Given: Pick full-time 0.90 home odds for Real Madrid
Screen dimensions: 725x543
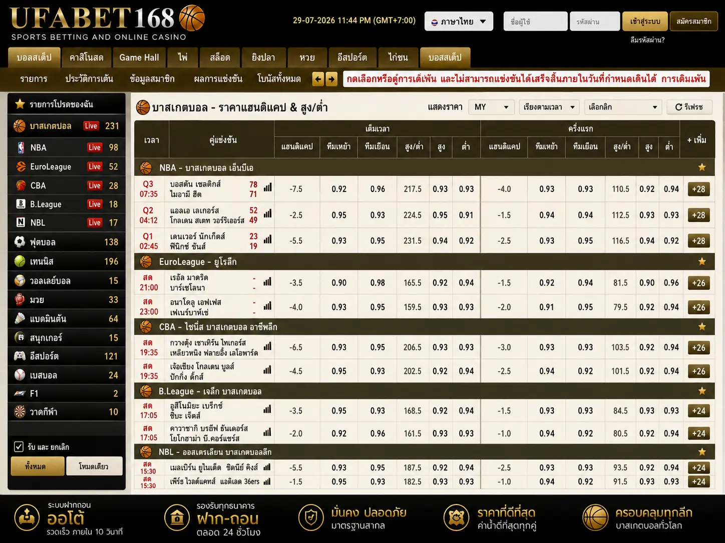Looking at the screenshot, I should click(x=339, y=283).
